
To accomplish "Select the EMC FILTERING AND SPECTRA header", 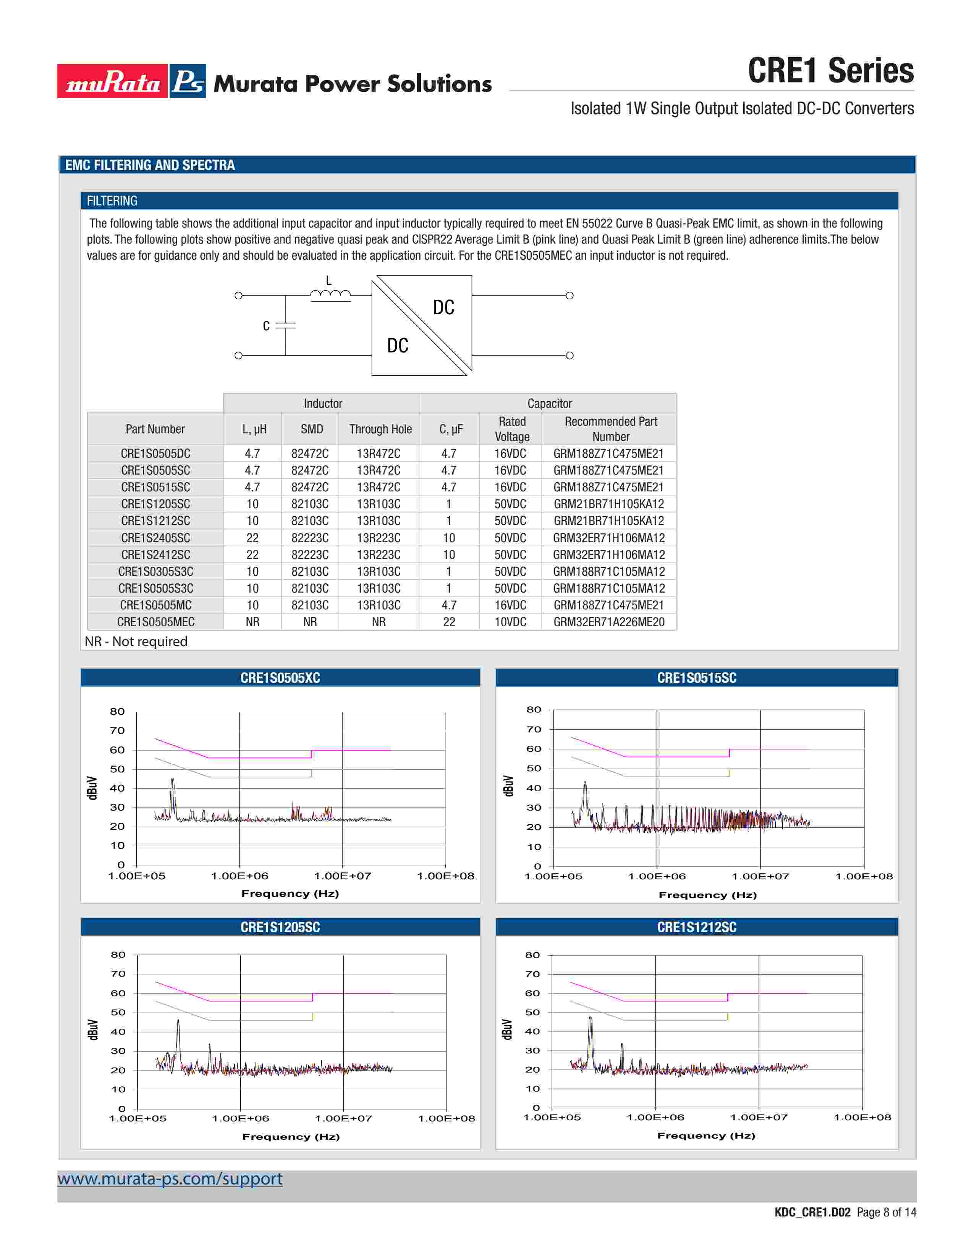I will tap(150, 165).
